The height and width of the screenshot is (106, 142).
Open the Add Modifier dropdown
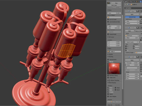point(133,8)
